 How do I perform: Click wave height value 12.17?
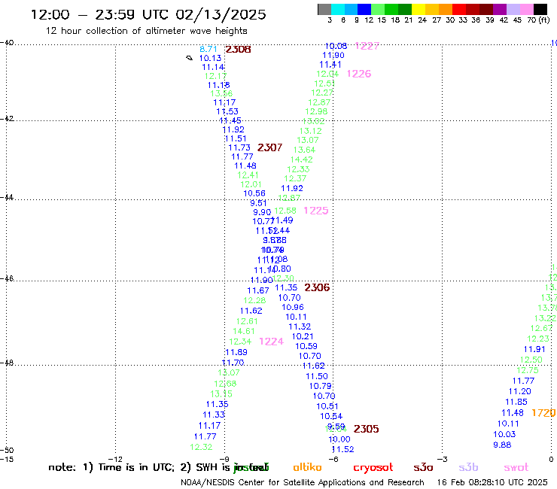click(215, 76)
